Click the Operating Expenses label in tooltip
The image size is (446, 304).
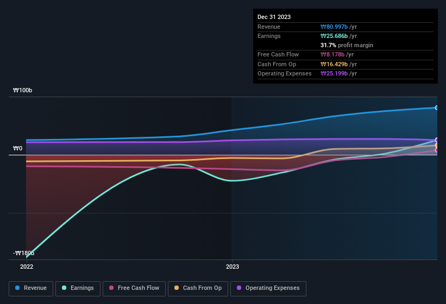tap(285, 74)
